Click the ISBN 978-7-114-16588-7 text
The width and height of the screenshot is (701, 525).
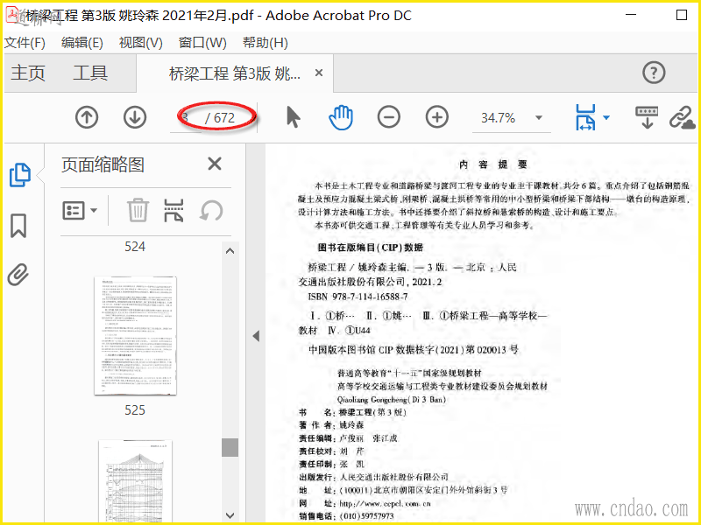(x=358, y=297)
